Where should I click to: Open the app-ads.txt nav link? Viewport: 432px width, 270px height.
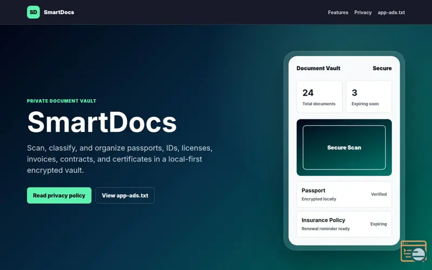point(391,12)
